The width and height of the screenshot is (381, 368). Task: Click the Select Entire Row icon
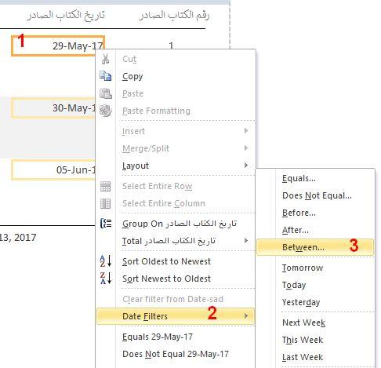click(x=105, y=186)
